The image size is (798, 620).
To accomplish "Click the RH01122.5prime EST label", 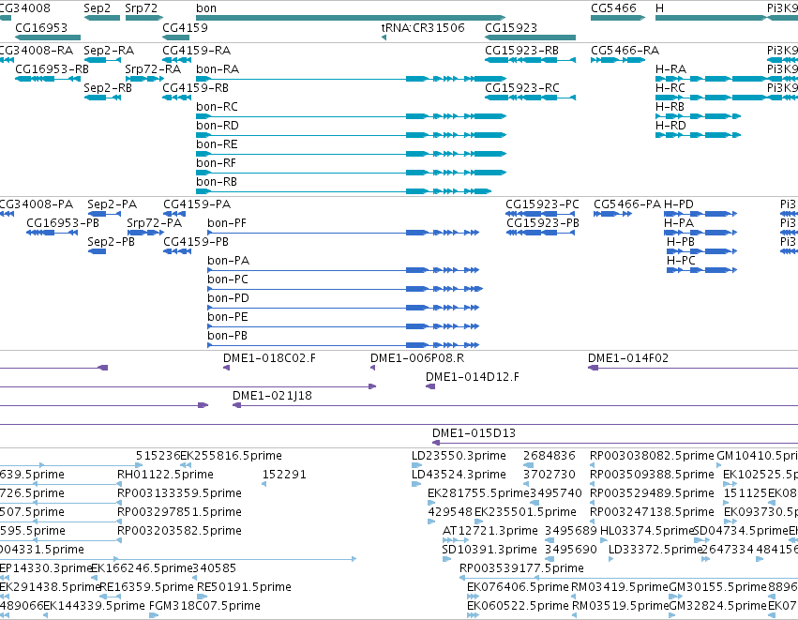I will 165,475.
